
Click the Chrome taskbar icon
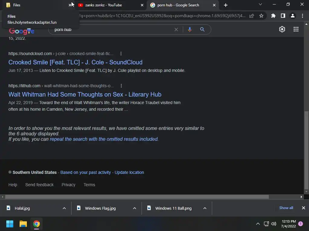point(37,224)
